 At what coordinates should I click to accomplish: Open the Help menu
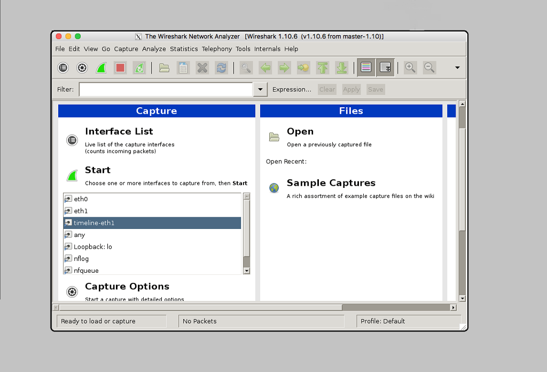point(291,49)
